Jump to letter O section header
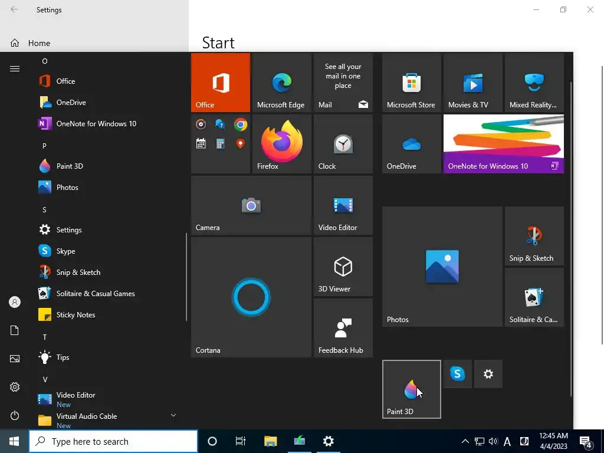Image resolution: width=604 pixels, height=453 pixels. (45, 61)
